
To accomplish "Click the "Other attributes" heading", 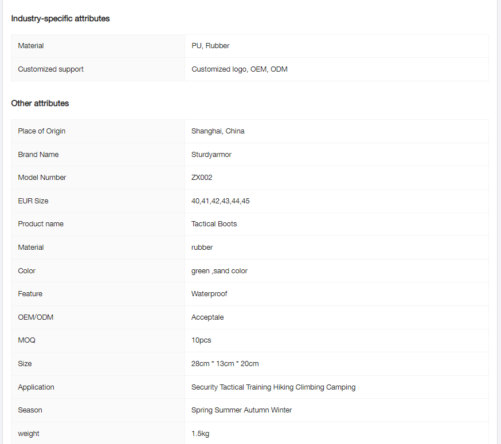I will coord(40,103).
